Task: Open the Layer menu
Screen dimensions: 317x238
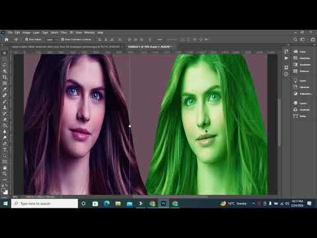Action: click(36, 32)
